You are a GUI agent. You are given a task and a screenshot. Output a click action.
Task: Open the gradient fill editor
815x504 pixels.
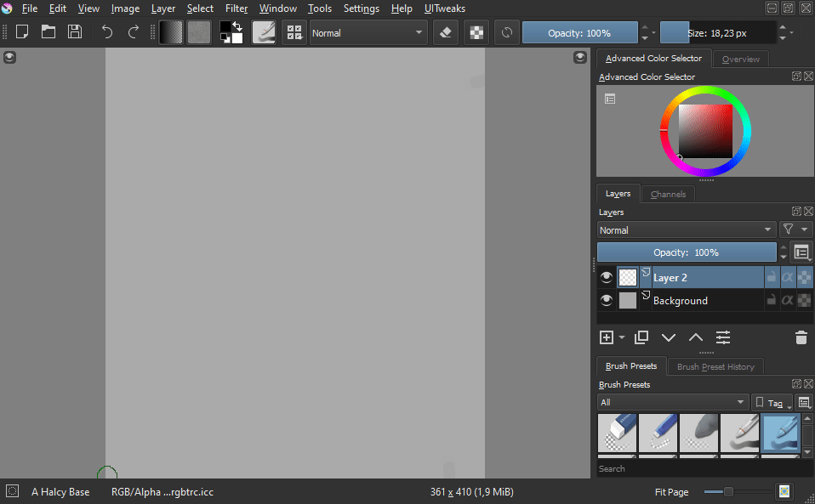(x=171, y=32)
